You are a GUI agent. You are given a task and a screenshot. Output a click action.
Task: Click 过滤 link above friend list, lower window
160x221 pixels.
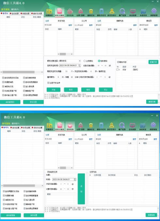(x=47, y=135)
